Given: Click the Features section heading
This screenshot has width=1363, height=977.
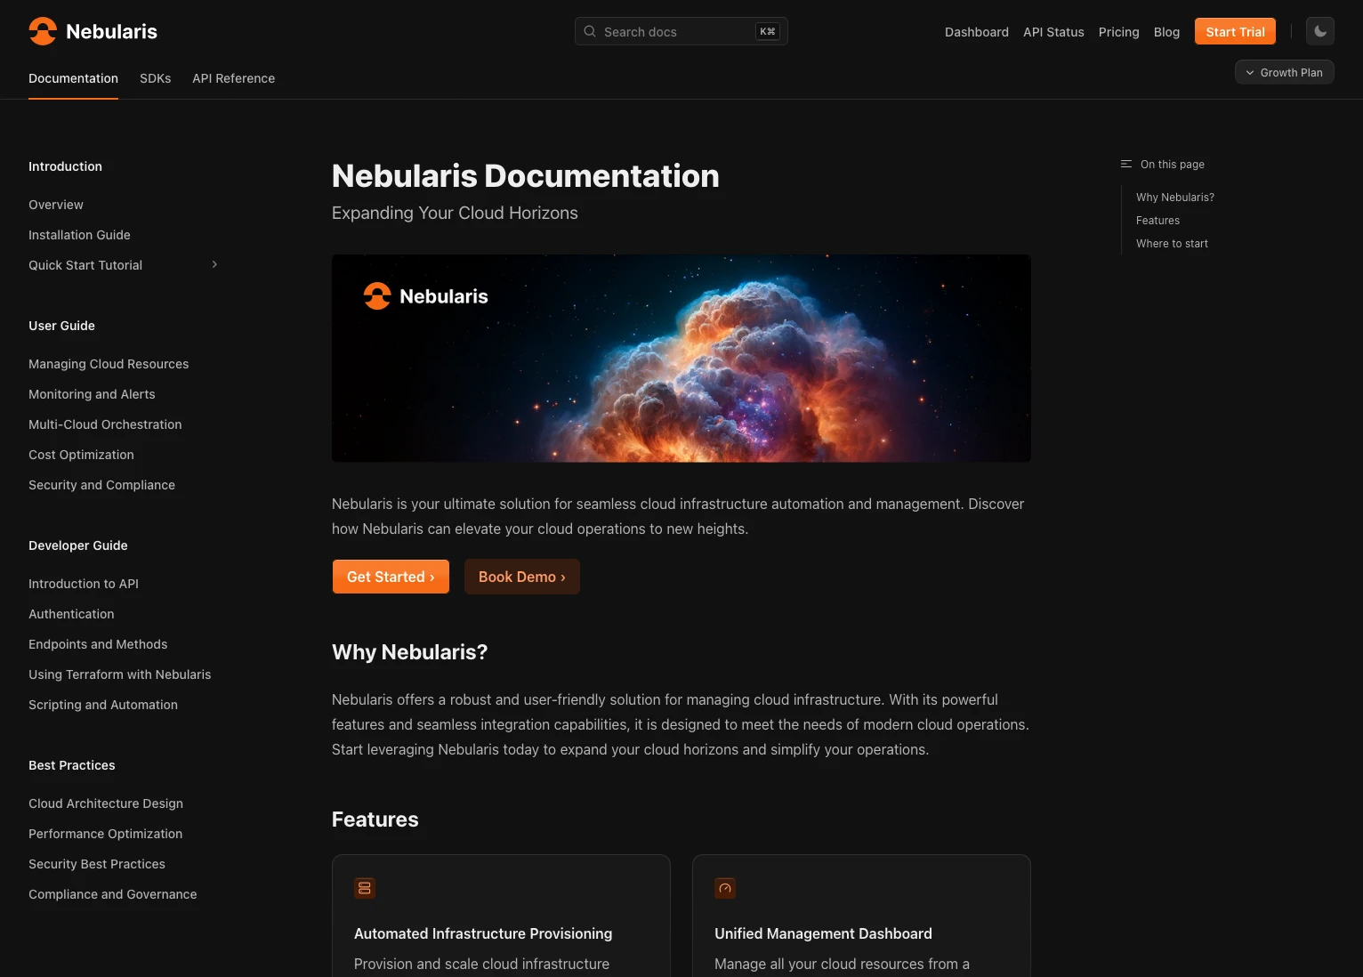Looking at the screenshot, I should [375, 820].
